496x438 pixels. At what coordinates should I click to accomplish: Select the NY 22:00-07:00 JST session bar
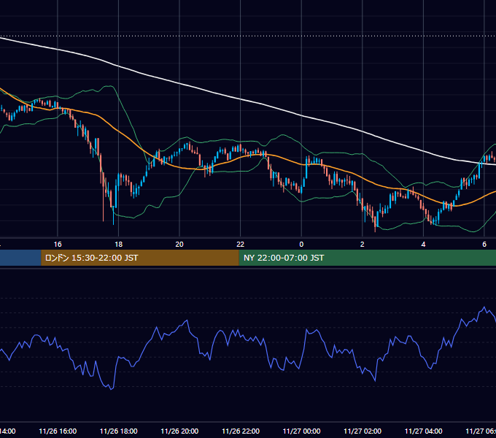(x=367, y=258)
